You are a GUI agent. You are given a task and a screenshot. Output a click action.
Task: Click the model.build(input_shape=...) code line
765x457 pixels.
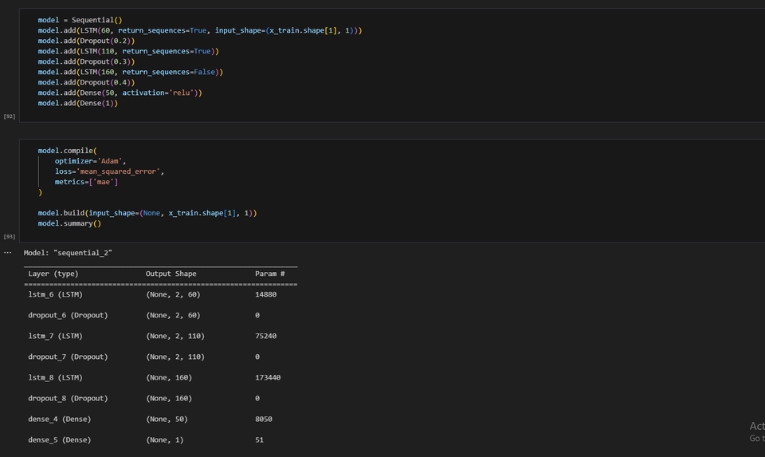tap(147, 213)
